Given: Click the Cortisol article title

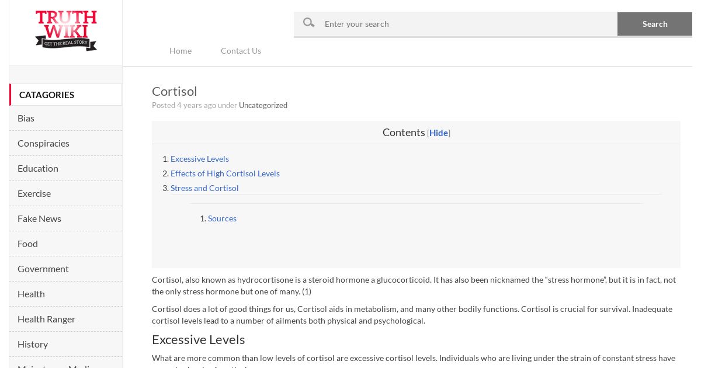Looking at the screenshot, I should coord(175,91).
